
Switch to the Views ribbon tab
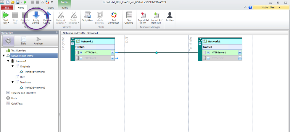[x=51, y=7]
